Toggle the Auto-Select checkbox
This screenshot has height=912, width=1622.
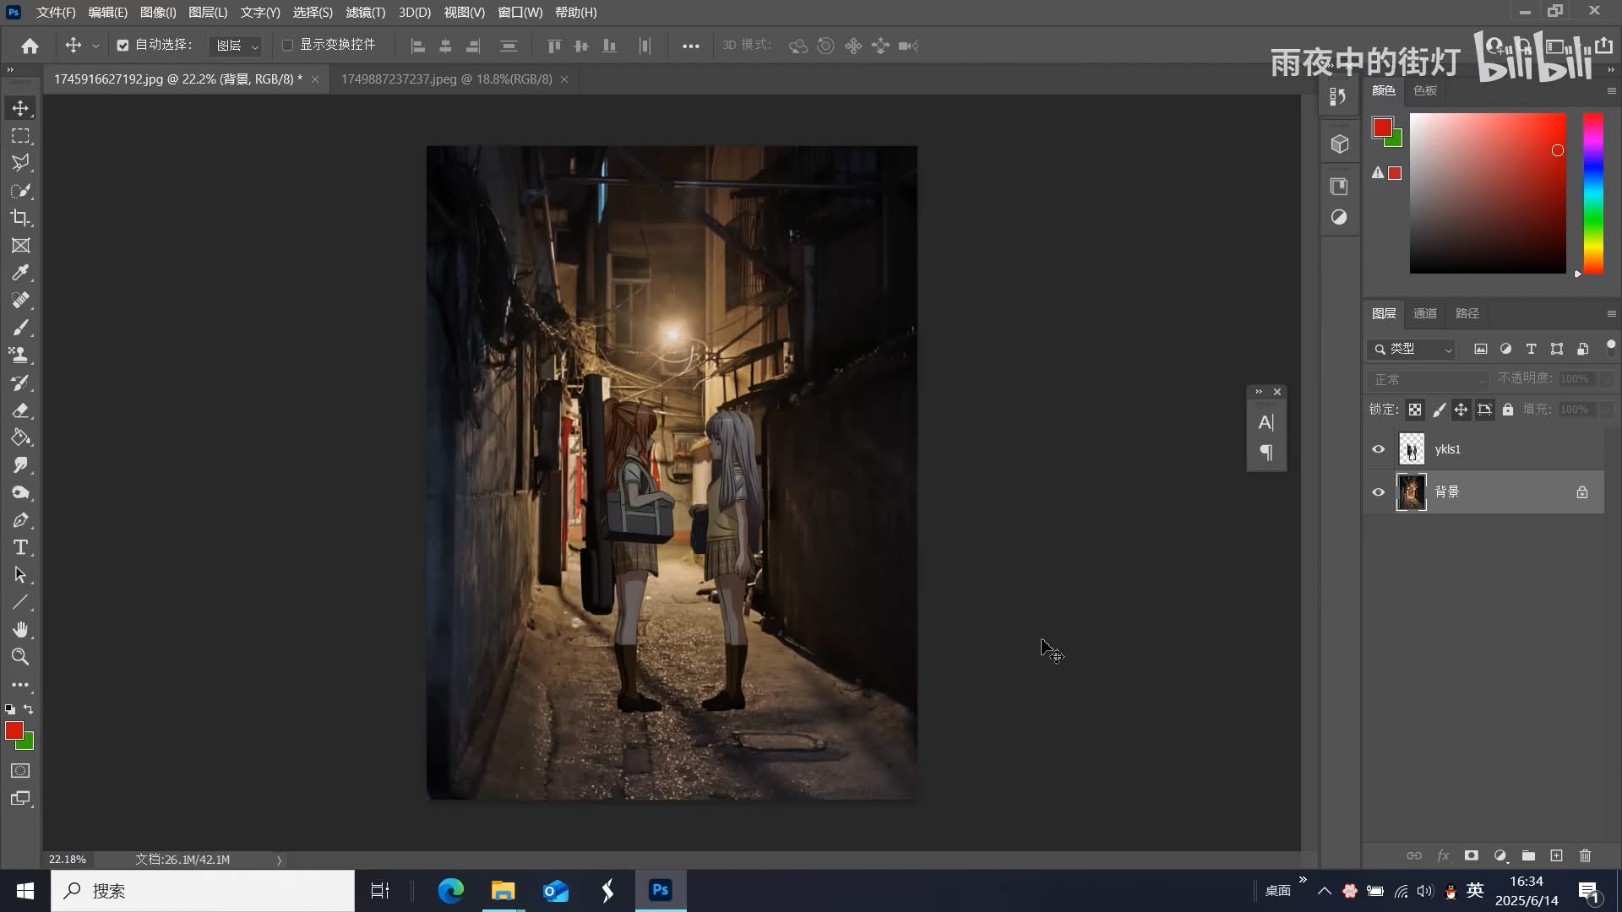(122, 45)
